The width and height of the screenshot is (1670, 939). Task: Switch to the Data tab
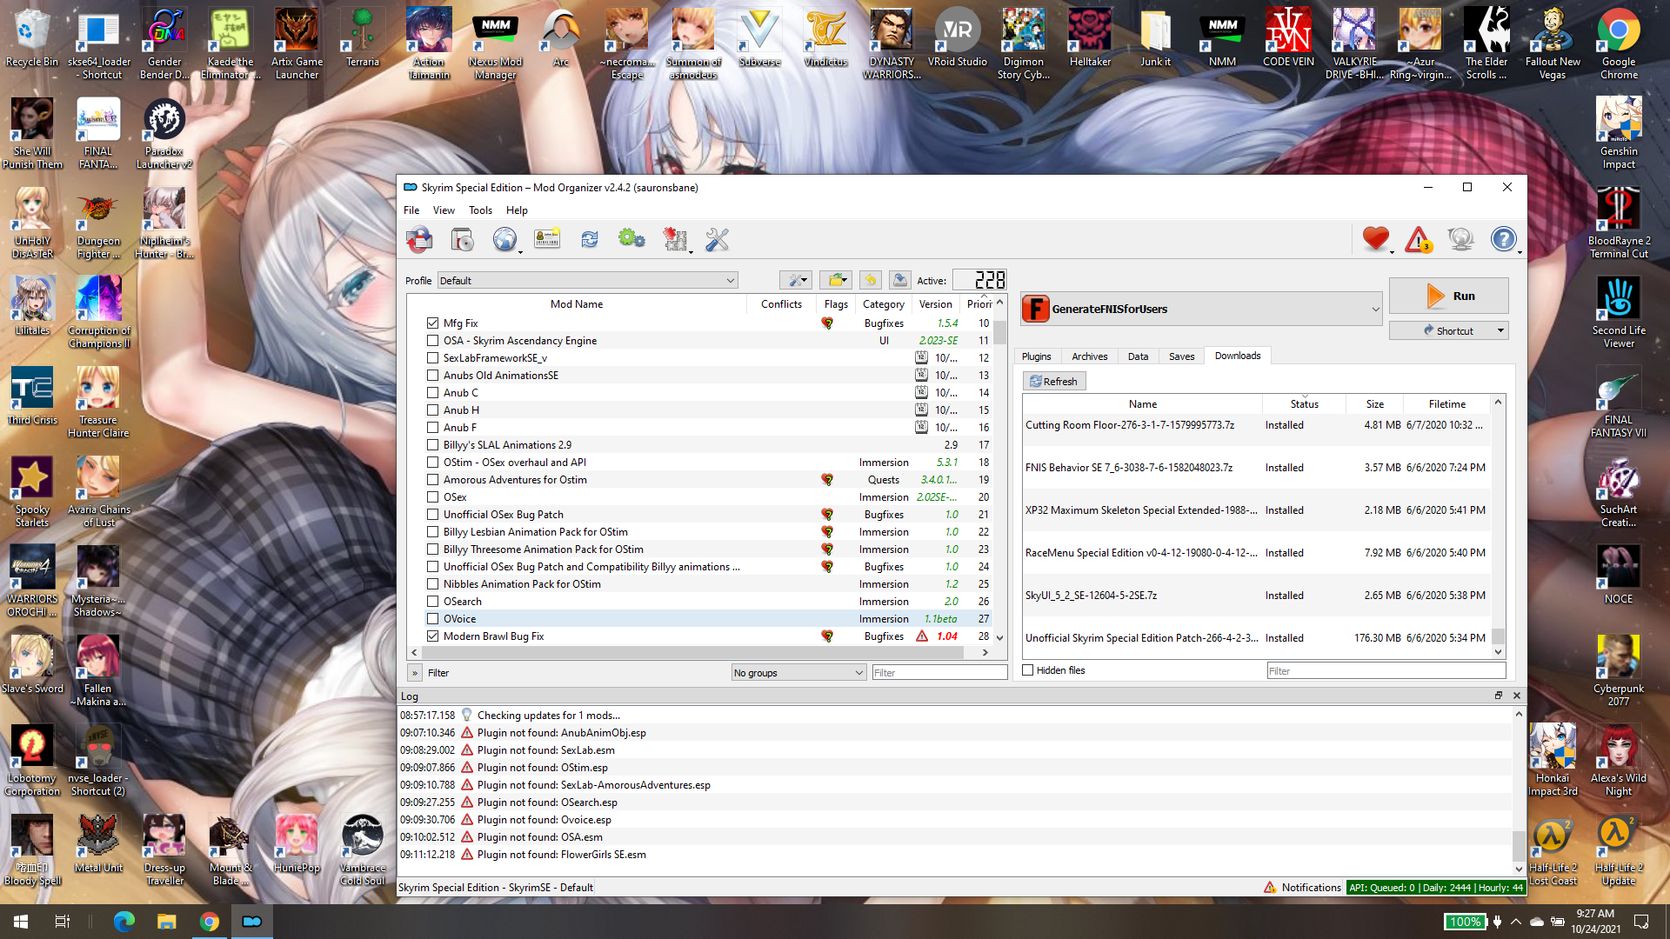tap(1138, 356)
